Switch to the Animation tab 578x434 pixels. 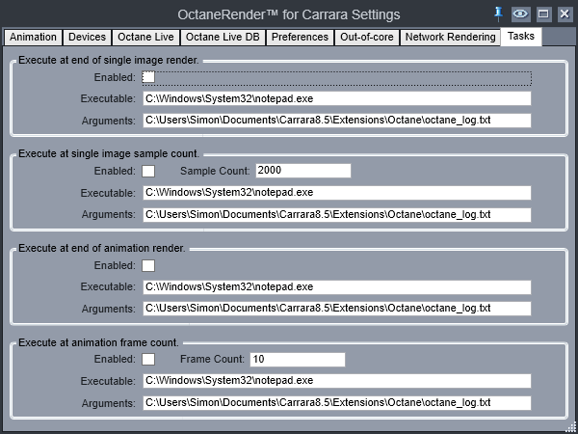33,38
